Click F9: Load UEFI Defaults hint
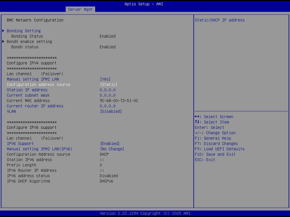 pyautogui.click(x=220, y=149)
